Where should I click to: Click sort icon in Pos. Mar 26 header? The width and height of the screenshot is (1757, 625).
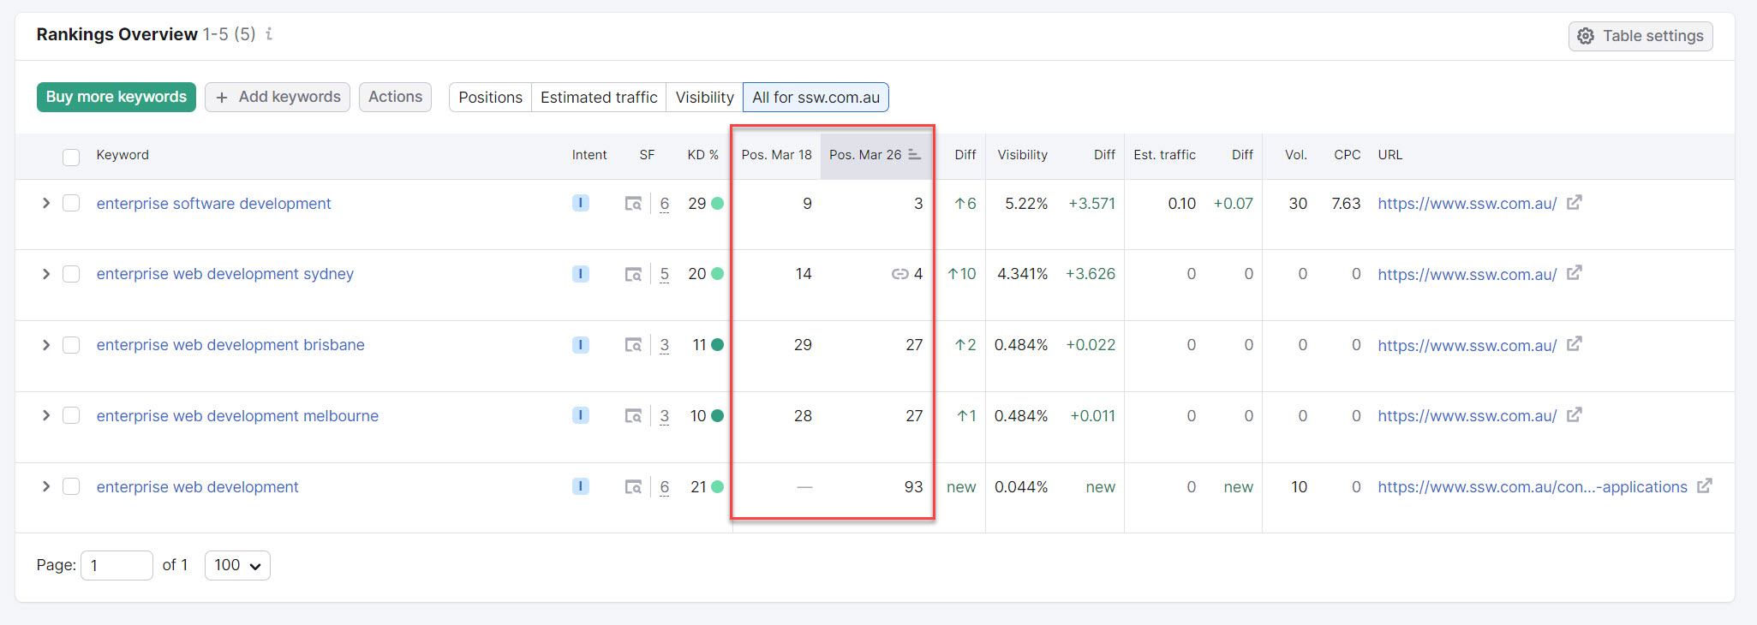click(915, 155)
